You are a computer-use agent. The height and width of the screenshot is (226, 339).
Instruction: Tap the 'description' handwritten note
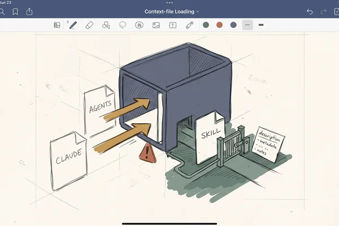pos(270,136)
